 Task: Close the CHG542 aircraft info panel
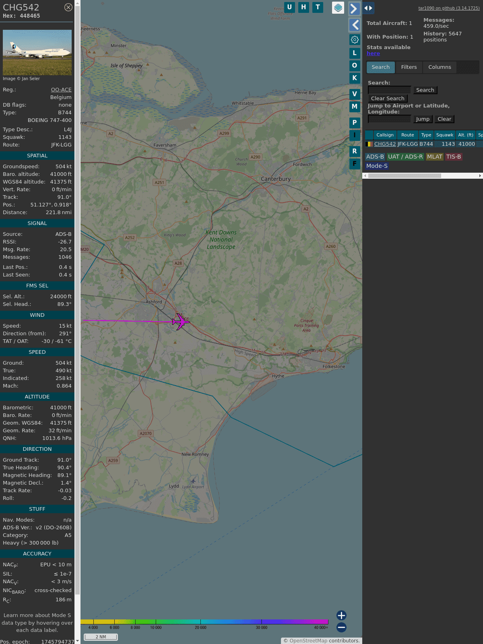(68, 7)
